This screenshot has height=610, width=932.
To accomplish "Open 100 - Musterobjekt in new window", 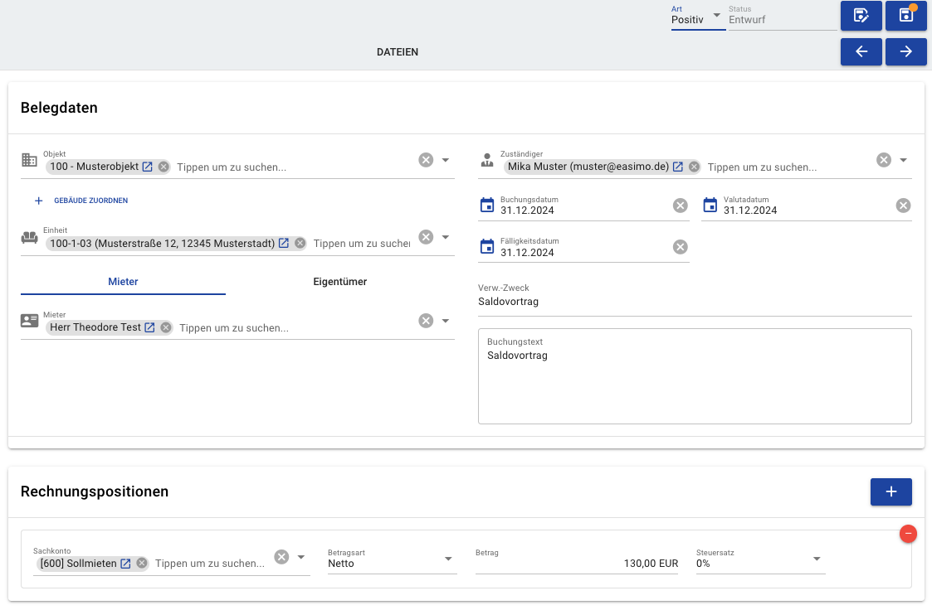I will tap(148, 167).
